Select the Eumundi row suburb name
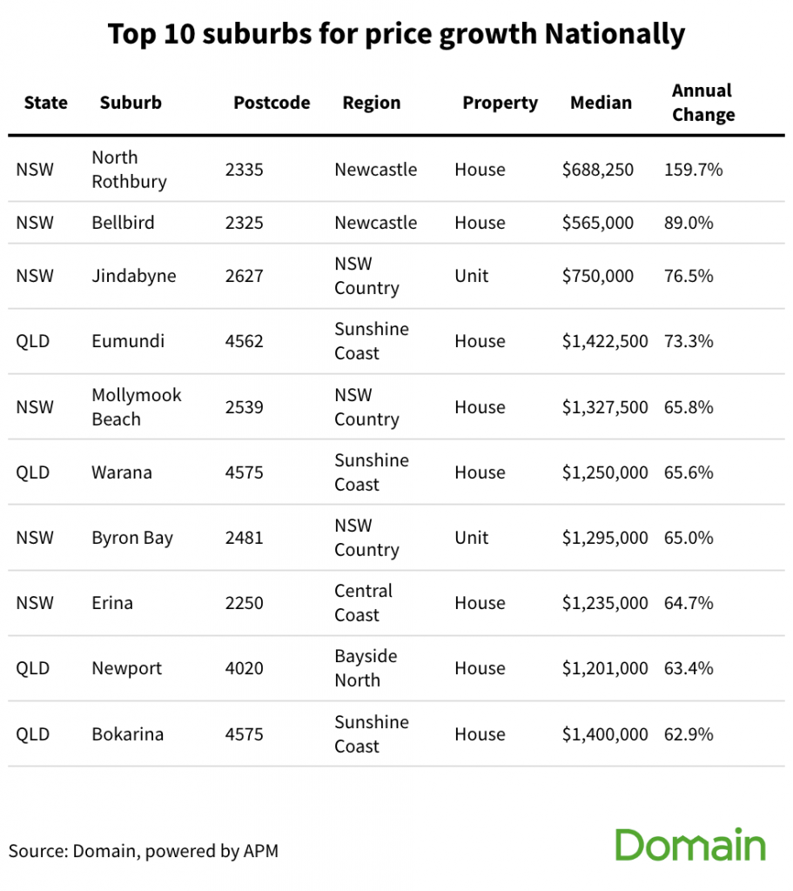The width and height of the screenshot is (793, 891). tap(128, 341)
